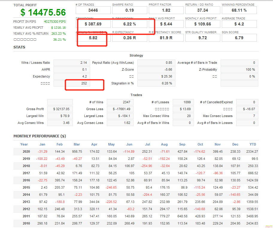Click 2020 YTD value 2334.27
This screenshot has height=229, width=273.
point(252,151)
